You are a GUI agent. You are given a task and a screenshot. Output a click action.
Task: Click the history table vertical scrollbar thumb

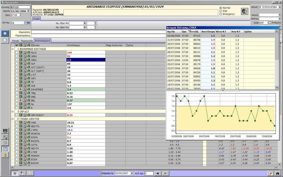click(277, 46)
